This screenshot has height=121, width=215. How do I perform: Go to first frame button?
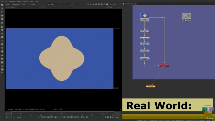pos(45,117)
